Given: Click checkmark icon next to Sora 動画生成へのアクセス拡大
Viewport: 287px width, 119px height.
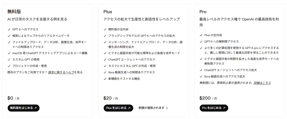Looking at the screenshot, I should point(201,76).
